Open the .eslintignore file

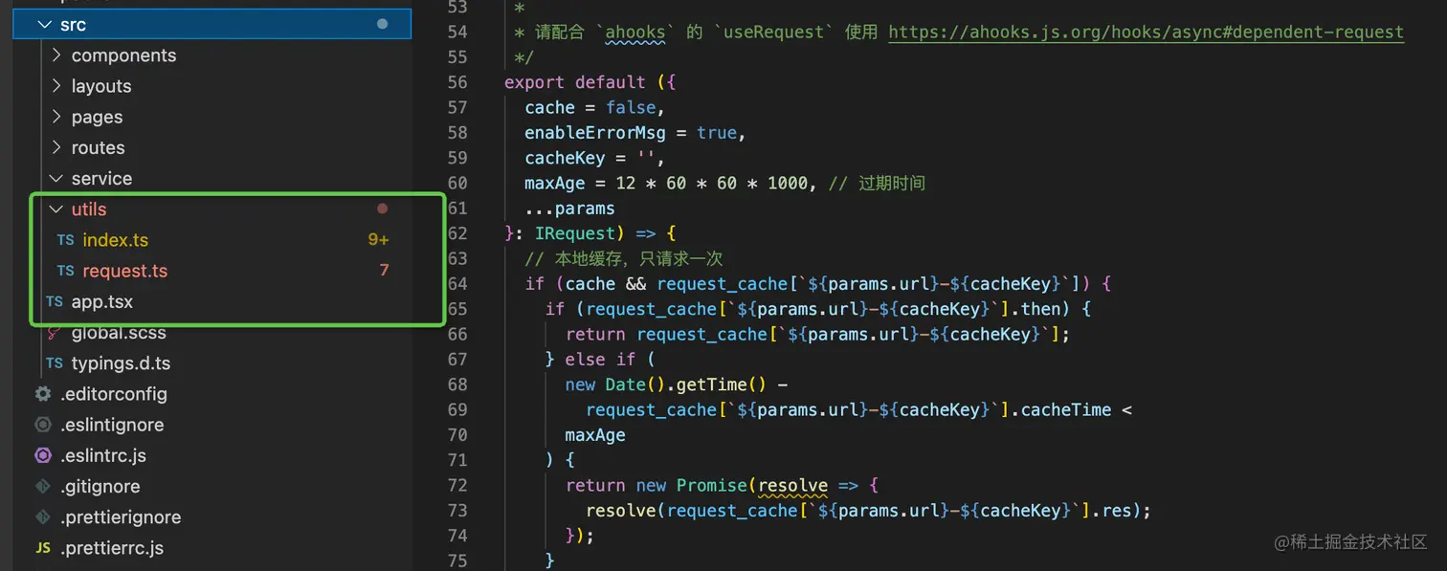(x=111, y=425)
